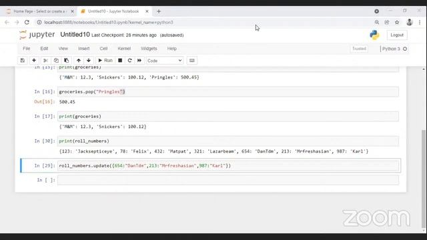Close the Untitled10 browser tab

(x=147, y=11)
